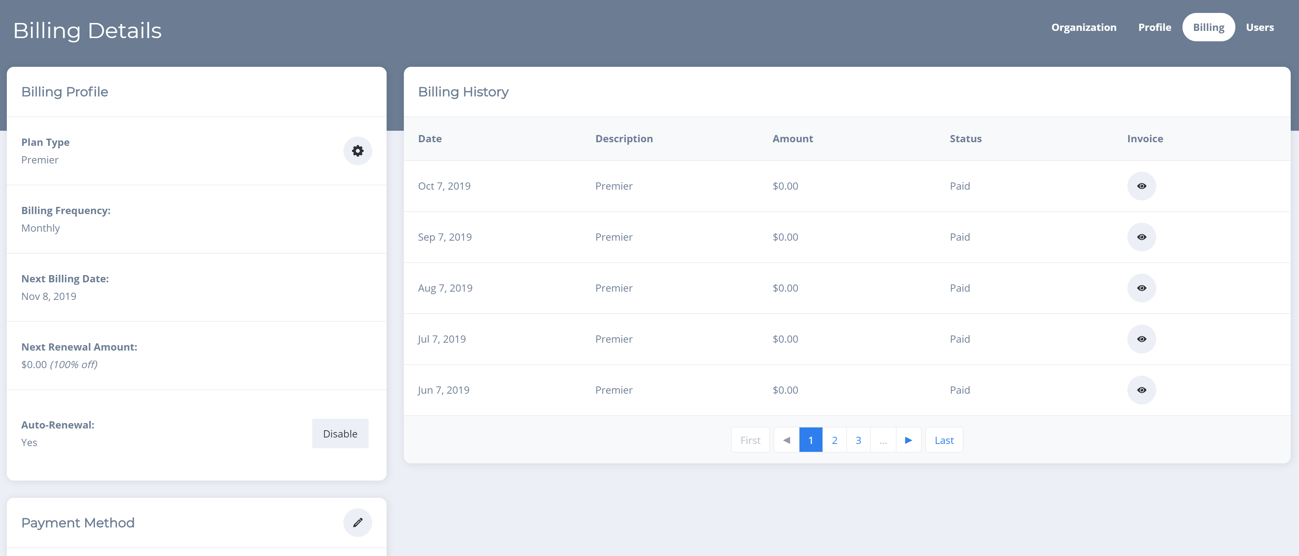This screenshot has width=1299, height=556.
Task: View invoice for Jul 7, 2019
Action: point(1141,339)
